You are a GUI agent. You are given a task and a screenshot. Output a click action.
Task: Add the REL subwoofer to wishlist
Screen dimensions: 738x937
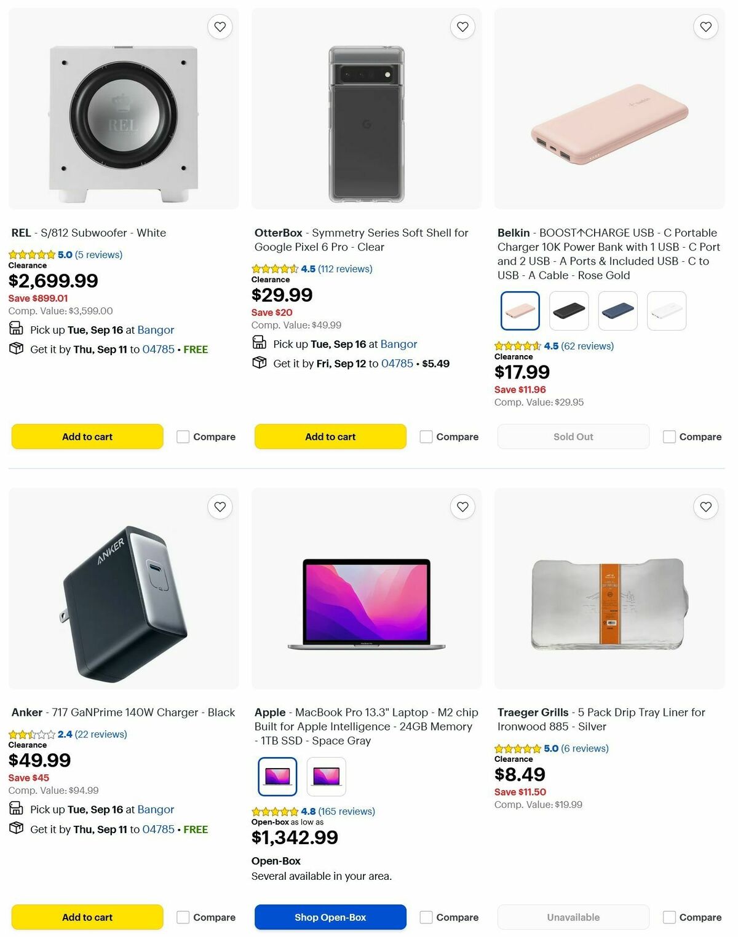pos(220,26)
